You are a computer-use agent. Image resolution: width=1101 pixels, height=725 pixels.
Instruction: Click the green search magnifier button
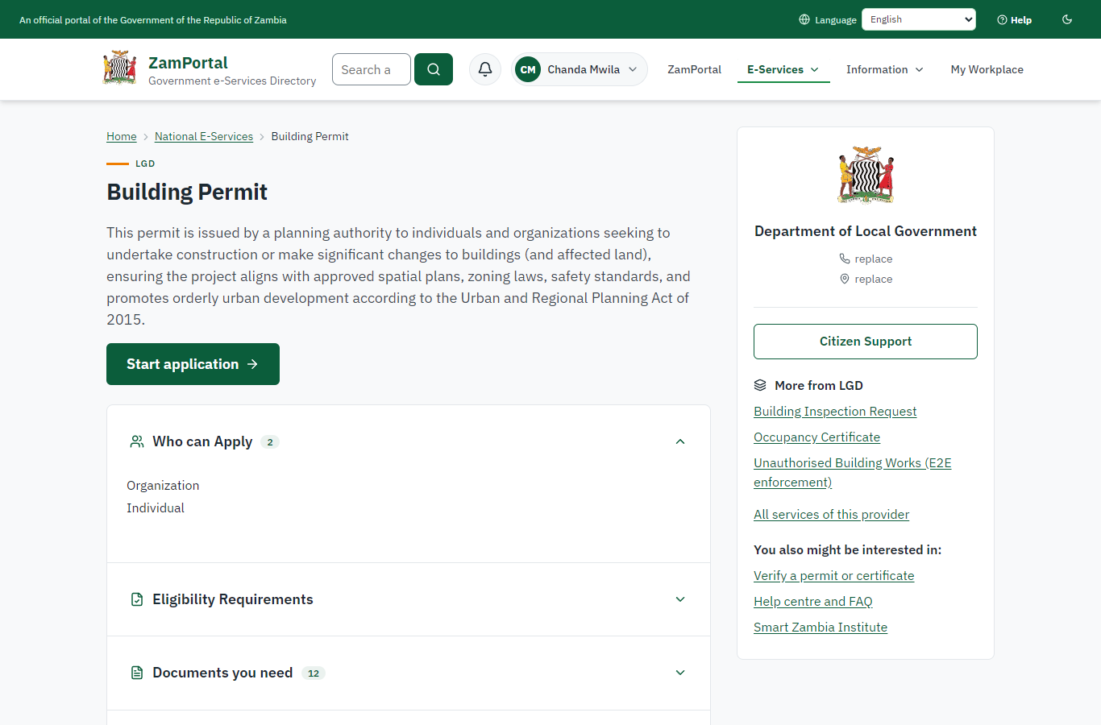(x=434, y=69)
